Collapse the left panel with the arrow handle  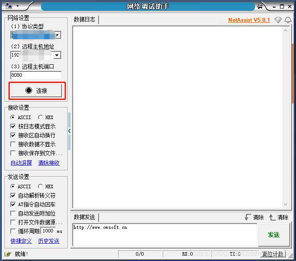[69, 131]
